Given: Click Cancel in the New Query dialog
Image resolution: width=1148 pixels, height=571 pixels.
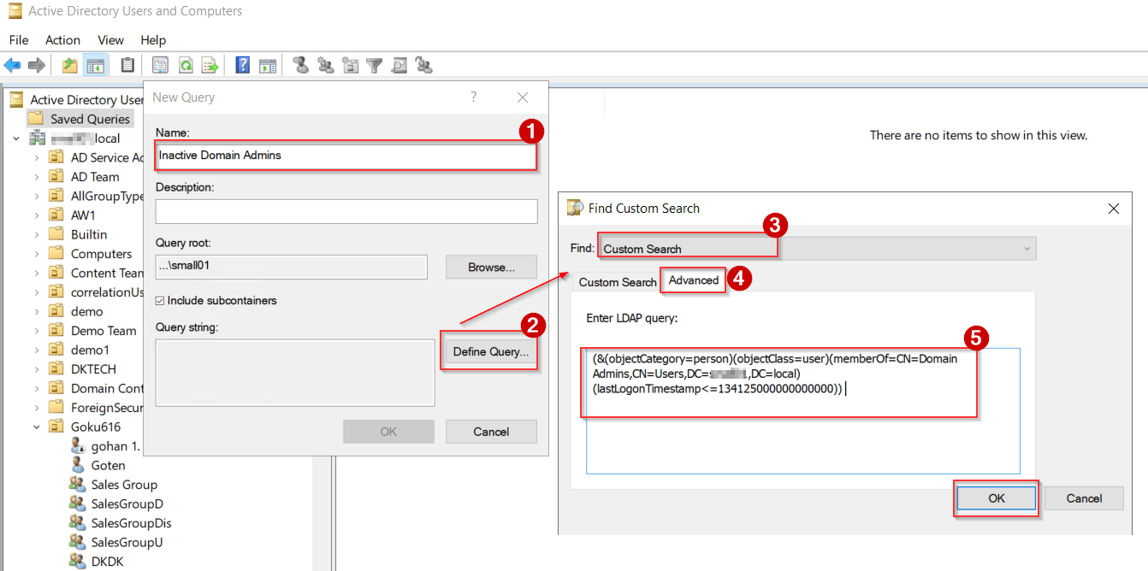Looking at the screenshot, I should pyautogui.click(x=491, y=432).
